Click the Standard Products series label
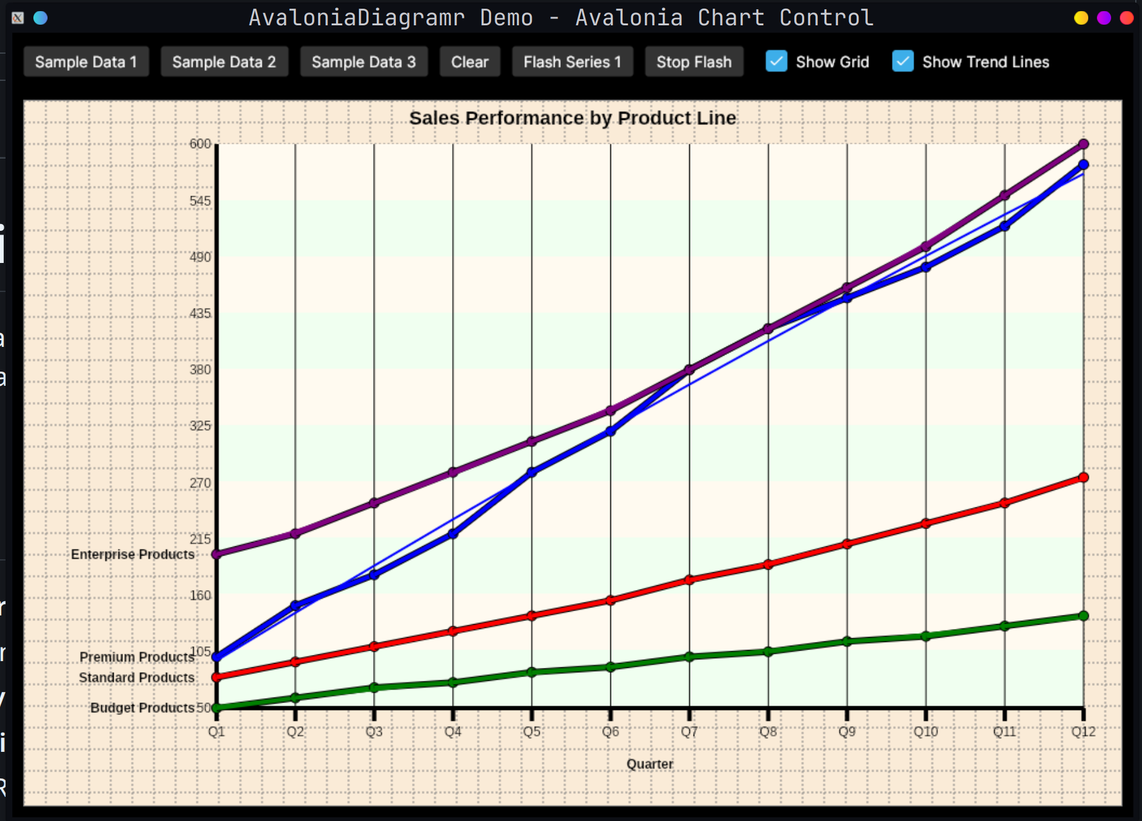 (x=136, y=677)
